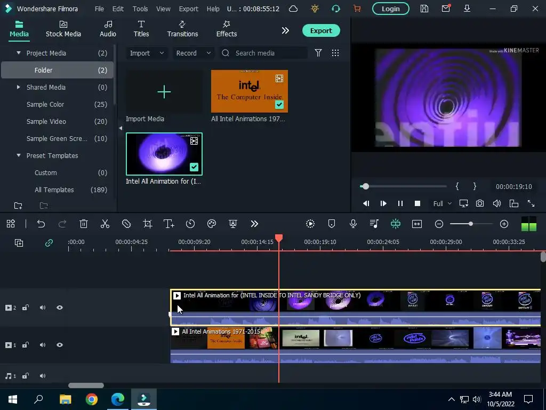Switch to the Transitions tab
The width and height of the screenshot is (546, 410).
click(182, 29)
